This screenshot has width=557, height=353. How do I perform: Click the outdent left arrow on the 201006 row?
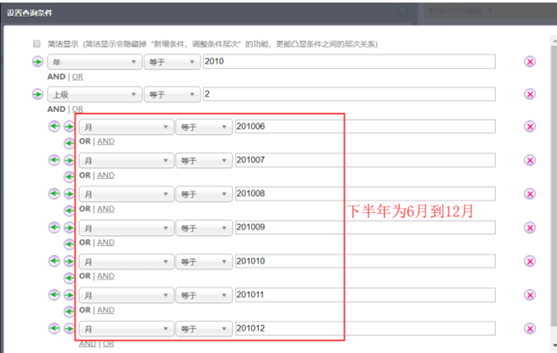coord(54,126)
